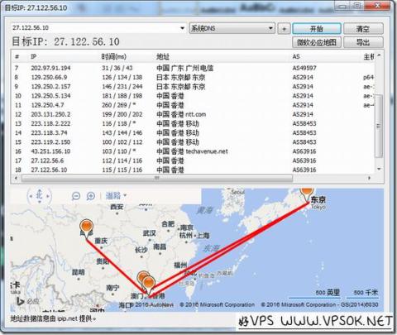Click the plus button next to DNS dropdown
397x335 pixels.
tap(284, 28)
